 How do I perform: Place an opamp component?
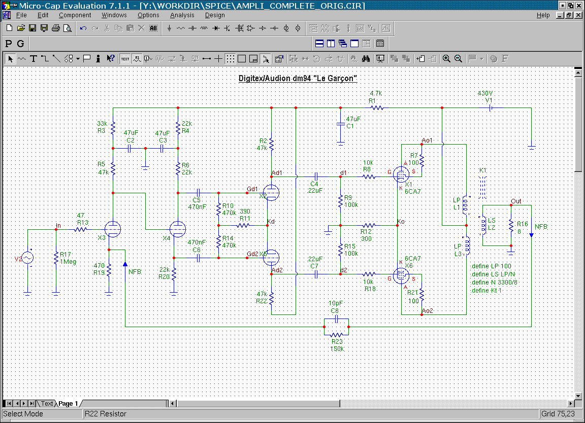point(251,28)
